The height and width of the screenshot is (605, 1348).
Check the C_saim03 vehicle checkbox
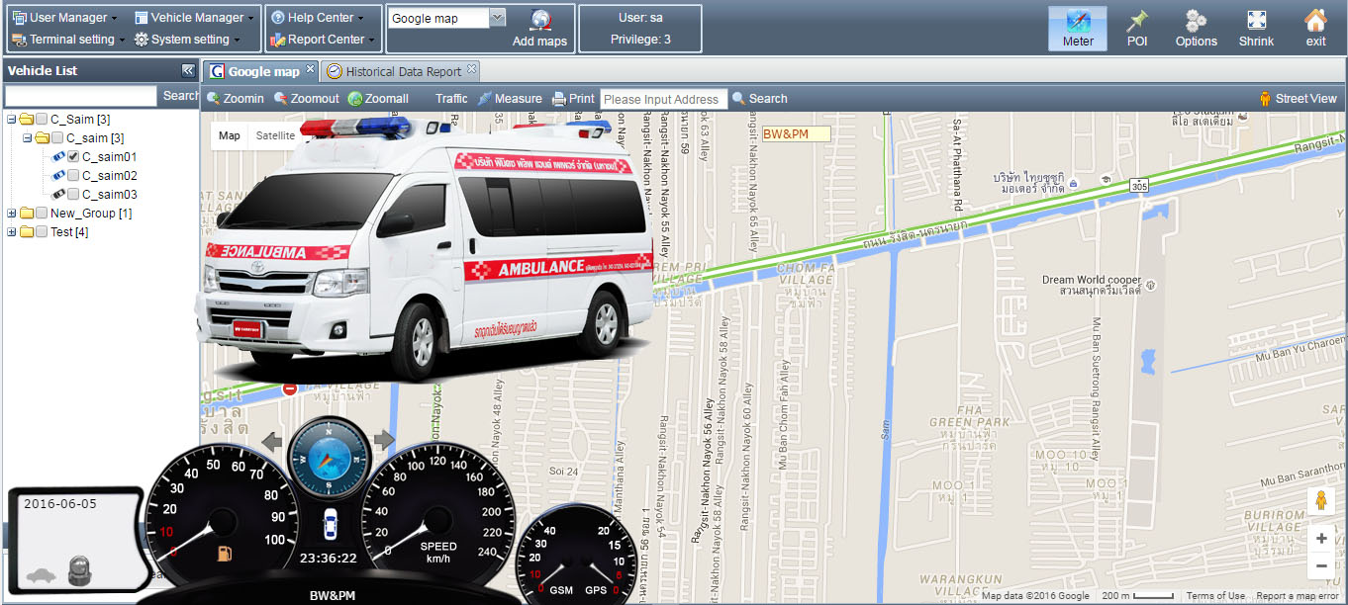73,195
